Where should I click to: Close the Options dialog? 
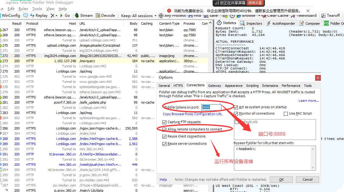(318, 78)
